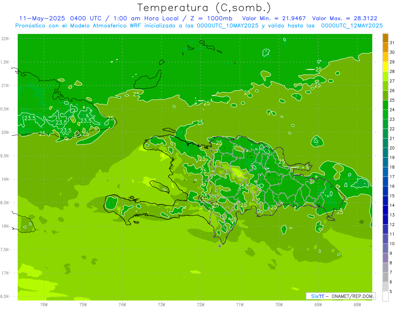Click the legend scale value 13
The image size is (401, 309).
392,215
